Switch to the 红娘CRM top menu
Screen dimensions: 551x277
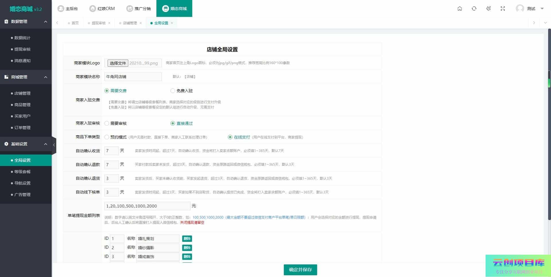(x=102, y=9)
